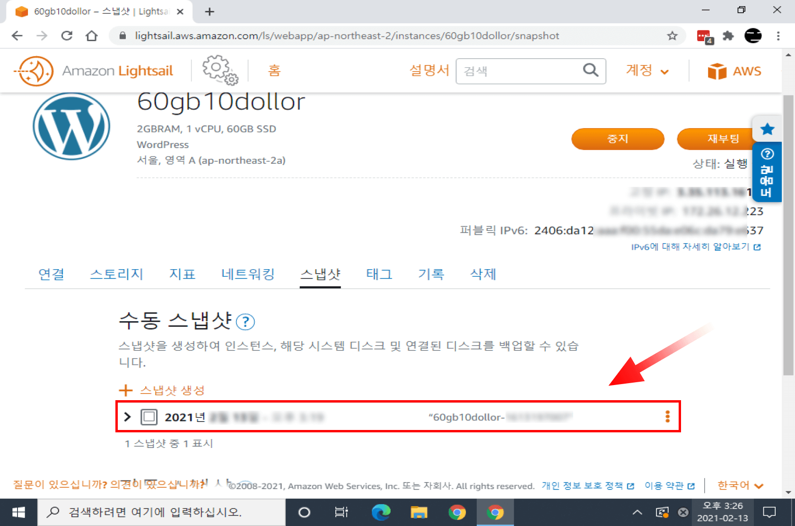Go back to the previous page
Image resolution: width=795 pixels, height=526 pixels.
click(x=17, y=35)
